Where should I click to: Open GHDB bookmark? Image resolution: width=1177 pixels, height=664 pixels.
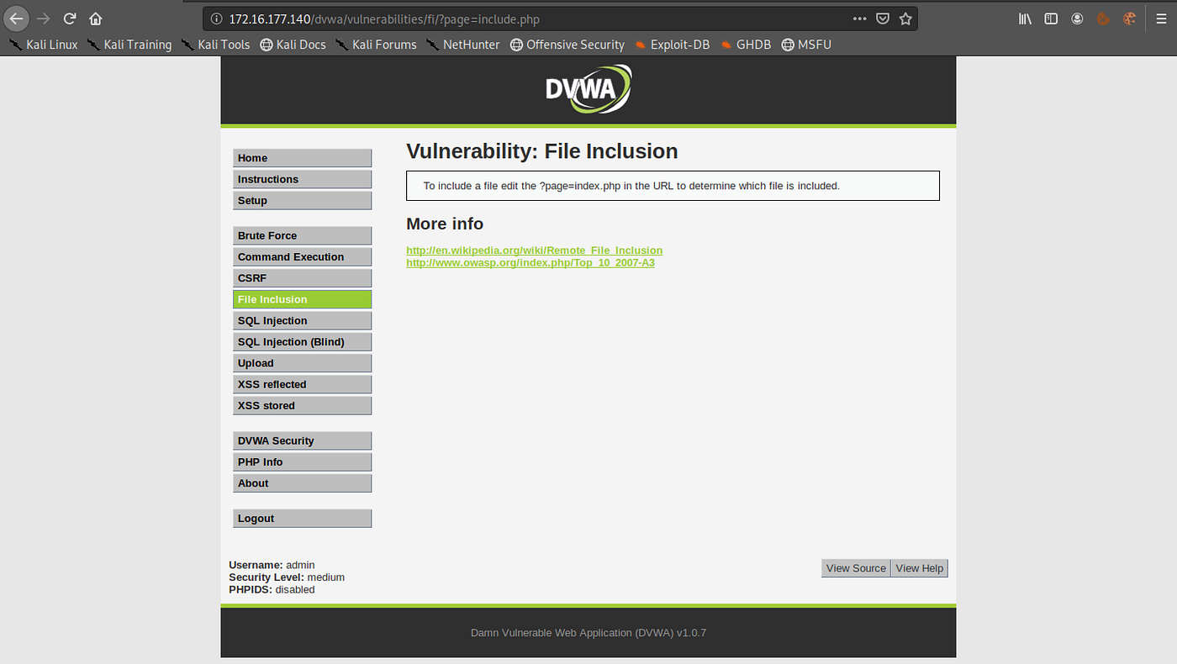tap(746, 45)
